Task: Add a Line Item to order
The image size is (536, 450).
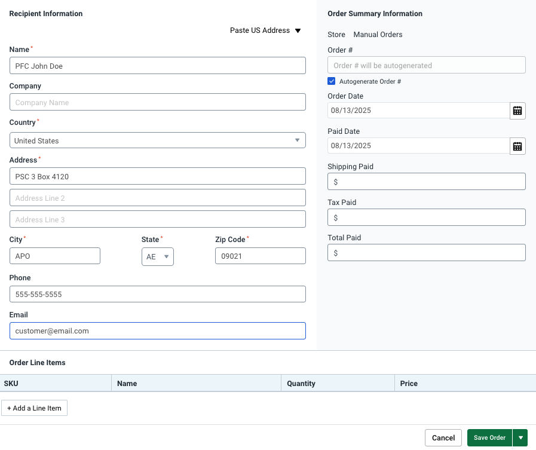Action: pyautogui.click(x=34, y=408)
